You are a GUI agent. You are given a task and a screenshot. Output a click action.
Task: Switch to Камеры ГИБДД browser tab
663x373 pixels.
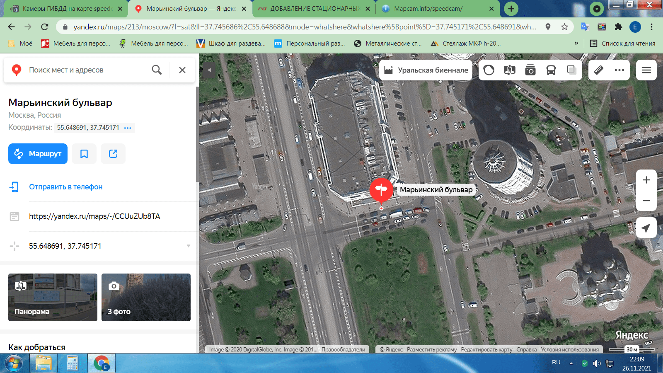pos(67,9)
